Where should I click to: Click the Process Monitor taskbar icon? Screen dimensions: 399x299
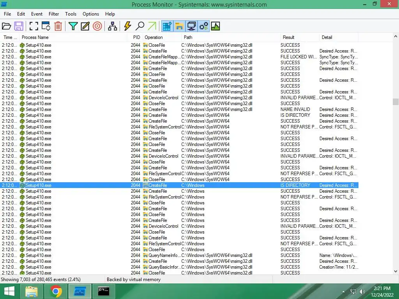[80, 291]
